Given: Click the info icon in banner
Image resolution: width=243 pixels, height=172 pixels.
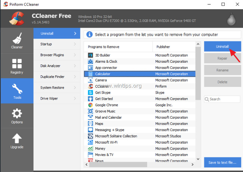Looking at the screenshot, I should [x=89, y=34].
